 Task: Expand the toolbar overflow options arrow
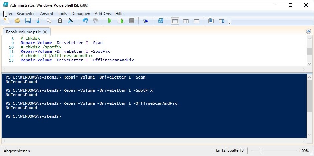tap(229, 23)
